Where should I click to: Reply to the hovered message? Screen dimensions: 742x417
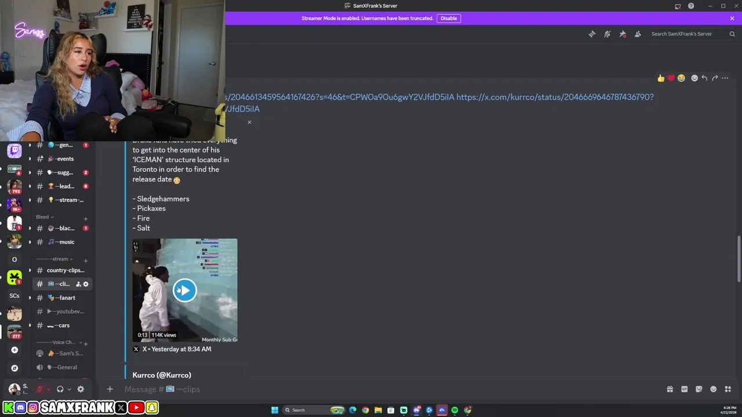pyautogui.click(x=704, y=78)
